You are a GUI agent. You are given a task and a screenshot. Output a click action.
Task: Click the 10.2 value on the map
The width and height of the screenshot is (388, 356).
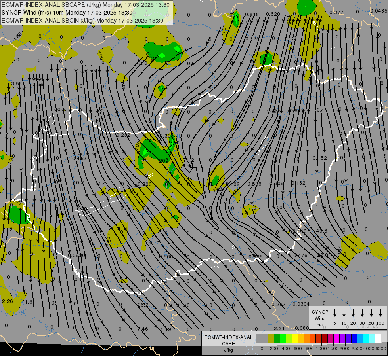(78, 183)
